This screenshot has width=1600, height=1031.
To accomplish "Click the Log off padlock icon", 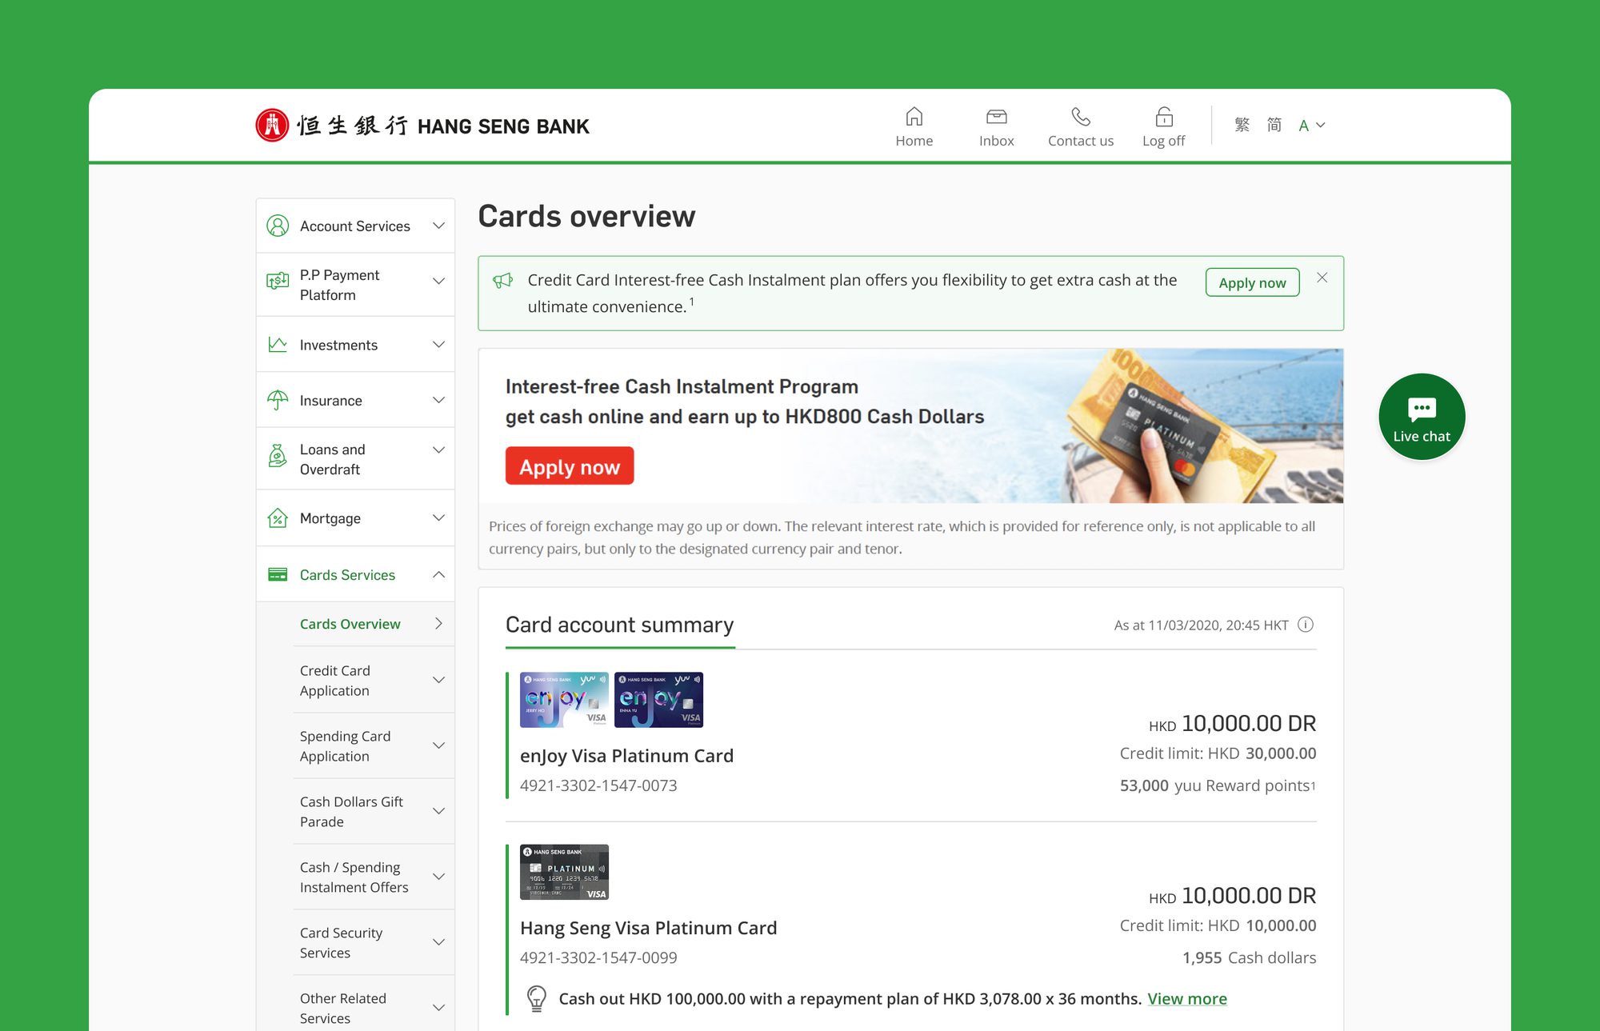I will point(1164,117).
